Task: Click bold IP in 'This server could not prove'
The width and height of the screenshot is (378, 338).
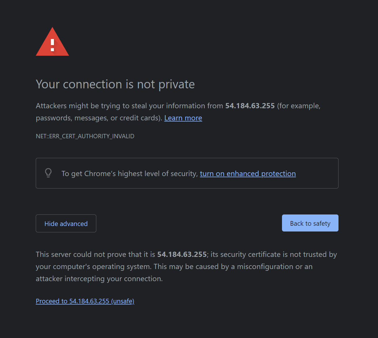Action: pos(182,254)
